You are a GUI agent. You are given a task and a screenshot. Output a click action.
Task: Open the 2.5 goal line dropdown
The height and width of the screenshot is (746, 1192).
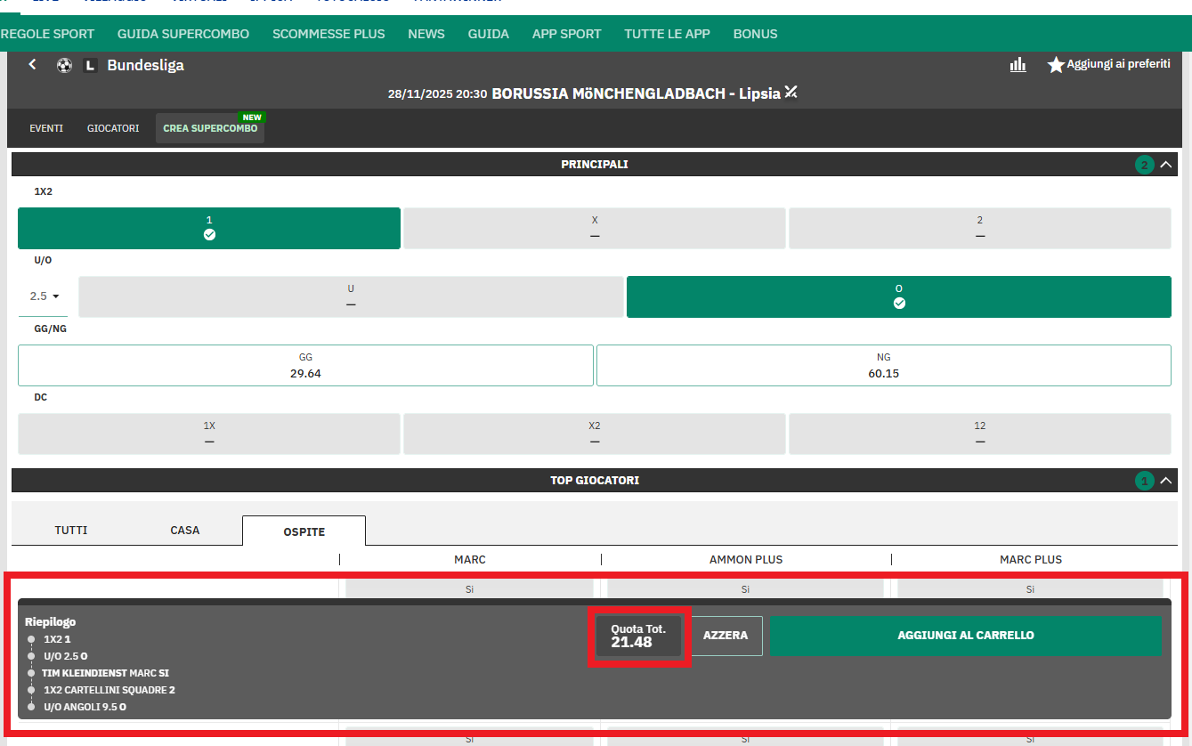(x=44, y=296)
